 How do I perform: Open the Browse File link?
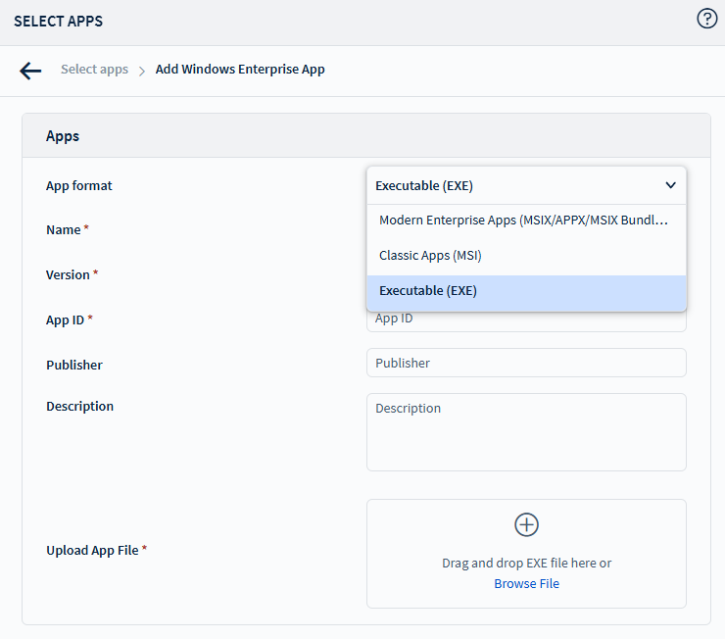[526, 584]
